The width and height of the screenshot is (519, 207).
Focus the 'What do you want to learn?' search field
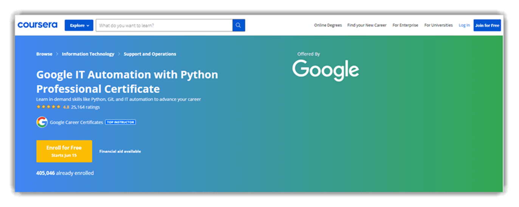164,25
